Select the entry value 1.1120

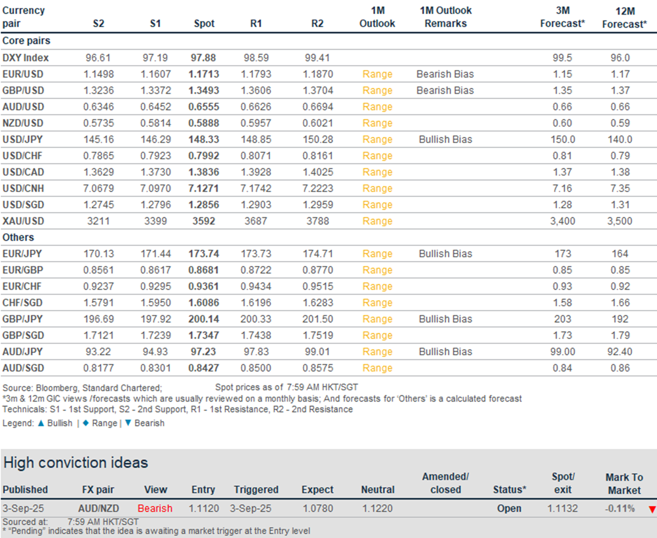[x=204, y=508]
